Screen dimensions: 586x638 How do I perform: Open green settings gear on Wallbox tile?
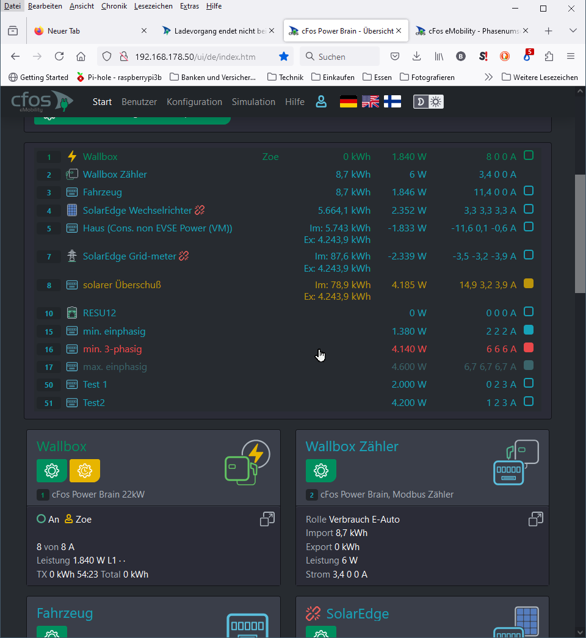[52, 471]
